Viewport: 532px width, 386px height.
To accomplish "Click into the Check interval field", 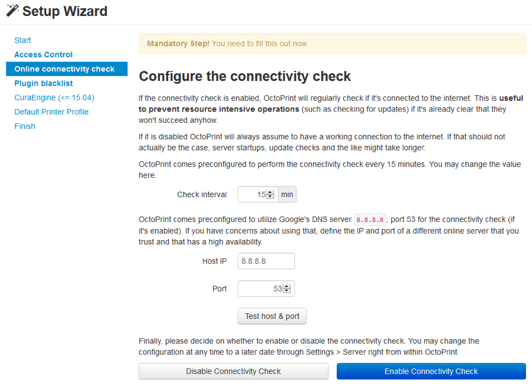I will click(x=258, y=194).
